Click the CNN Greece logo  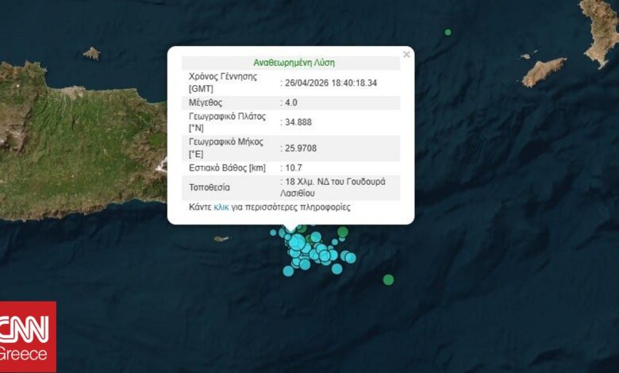[x=28, y=336]
